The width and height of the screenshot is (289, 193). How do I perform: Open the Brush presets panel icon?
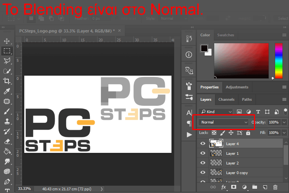[189, 86]
